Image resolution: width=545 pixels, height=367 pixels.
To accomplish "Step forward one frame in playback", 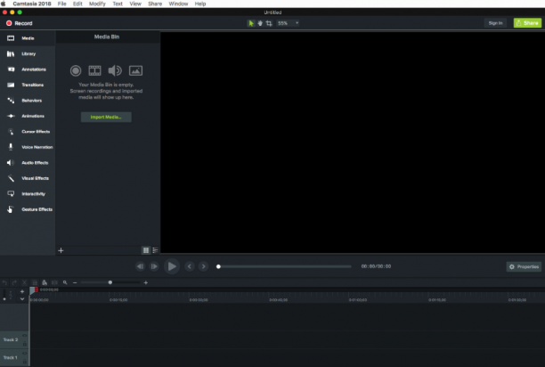I will [154, 266].
